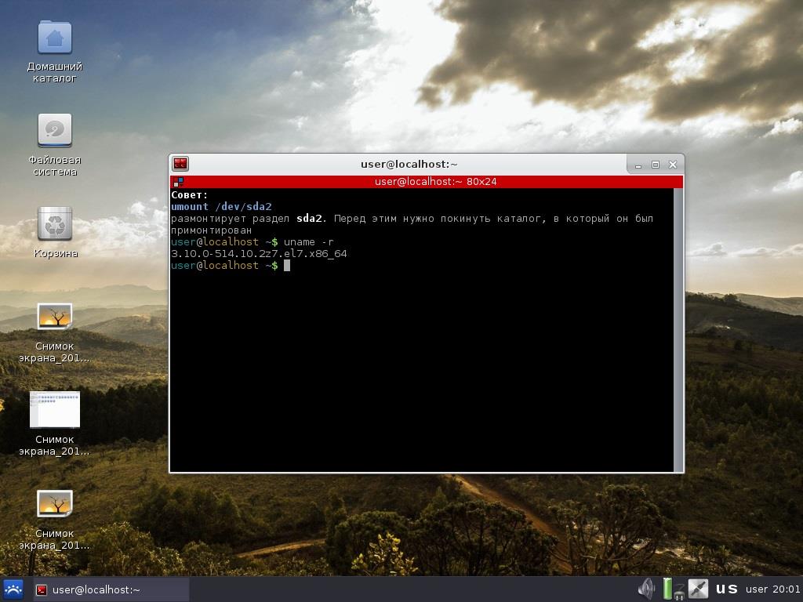Screen dimensions: 803x602
Task: Click the terminal's vertical scrollbar
Action: 678,329
